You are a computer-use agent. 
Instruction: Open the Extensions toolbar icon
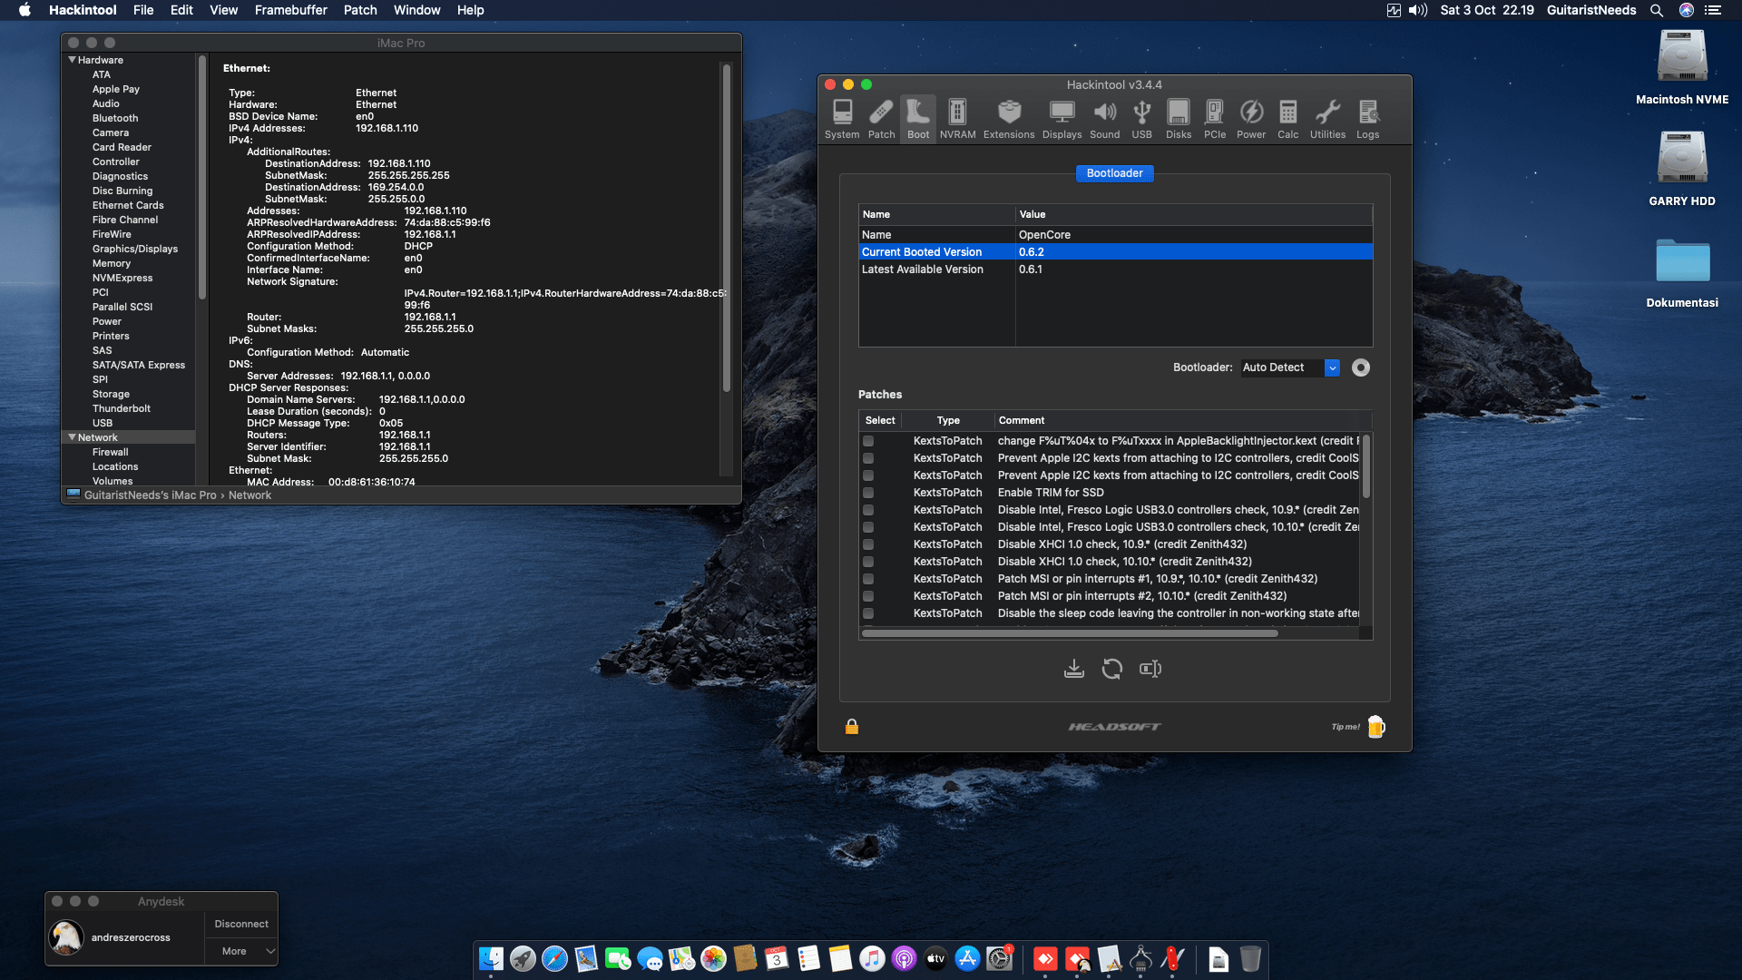point(1009,119)
